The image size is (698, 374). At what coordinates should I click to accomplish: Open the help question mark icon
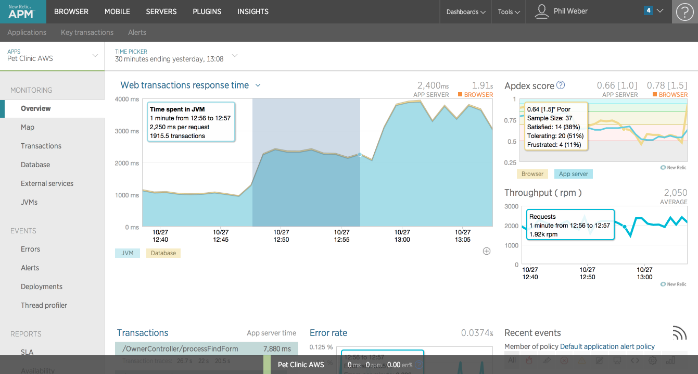(685, 11)
